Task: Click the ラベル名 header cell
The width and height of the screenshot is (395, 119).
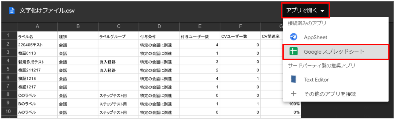Action: 25,37
